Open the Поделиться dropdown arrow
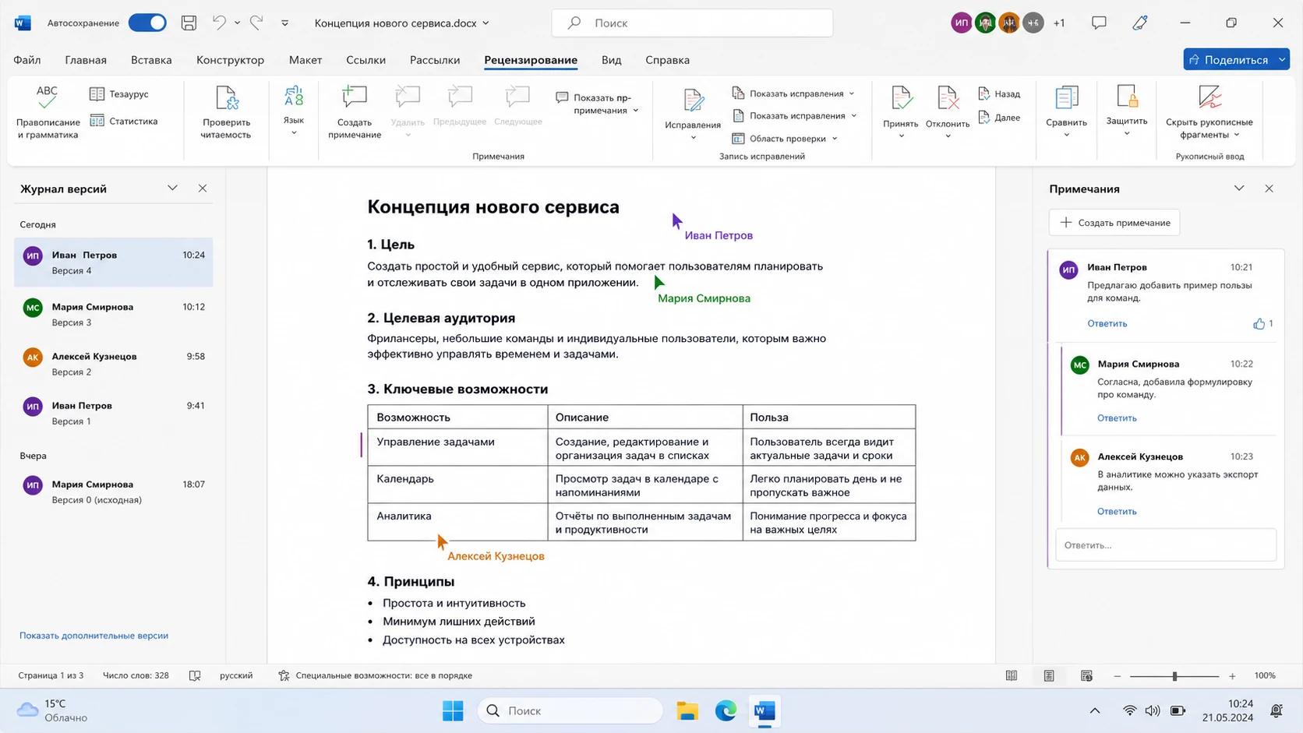The image size is (1303, 733). click(x=1282, y=59)
